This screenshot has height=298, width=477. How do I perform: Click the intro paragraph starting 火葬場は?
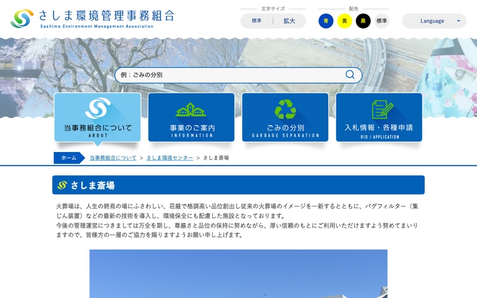[237, 221]
